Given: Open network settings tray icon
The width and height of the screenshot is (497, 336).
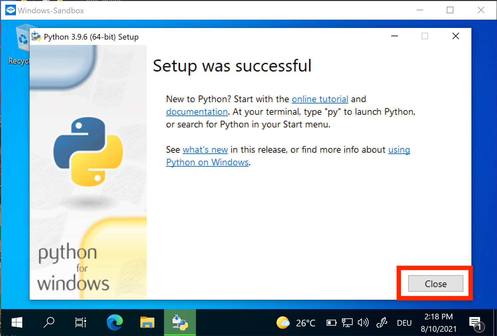Looking at the screenshot, I should coord(347,323).
